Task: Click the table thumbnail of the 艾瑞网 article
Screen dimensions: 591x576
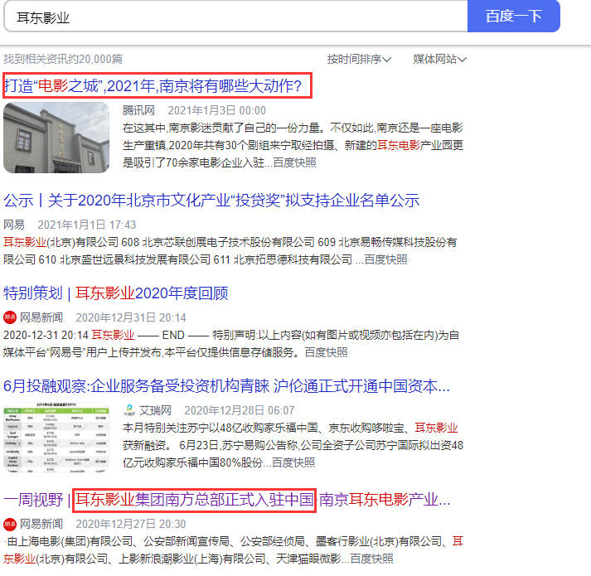Action: coord(56,438)
